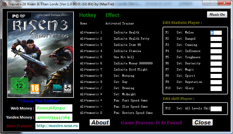Open the About dialog
This screenshot has height=134, width=233.
100,122
